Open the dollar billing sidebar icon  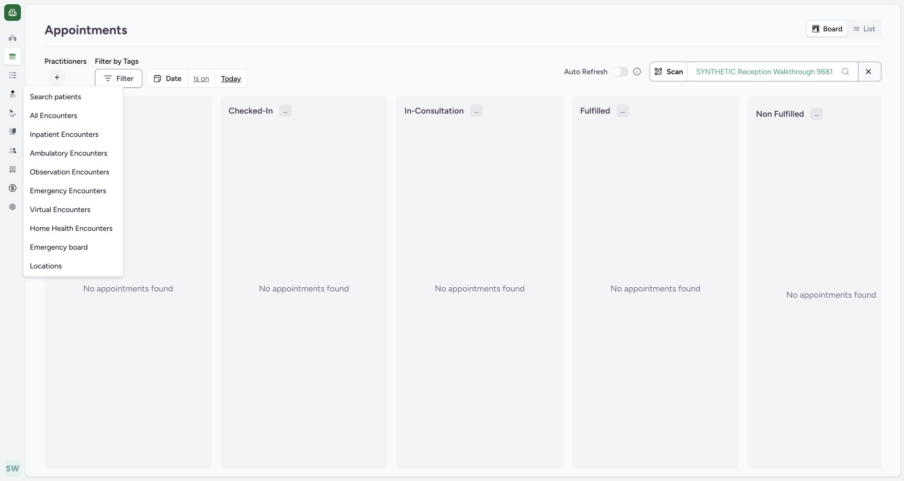click(13, 188)
